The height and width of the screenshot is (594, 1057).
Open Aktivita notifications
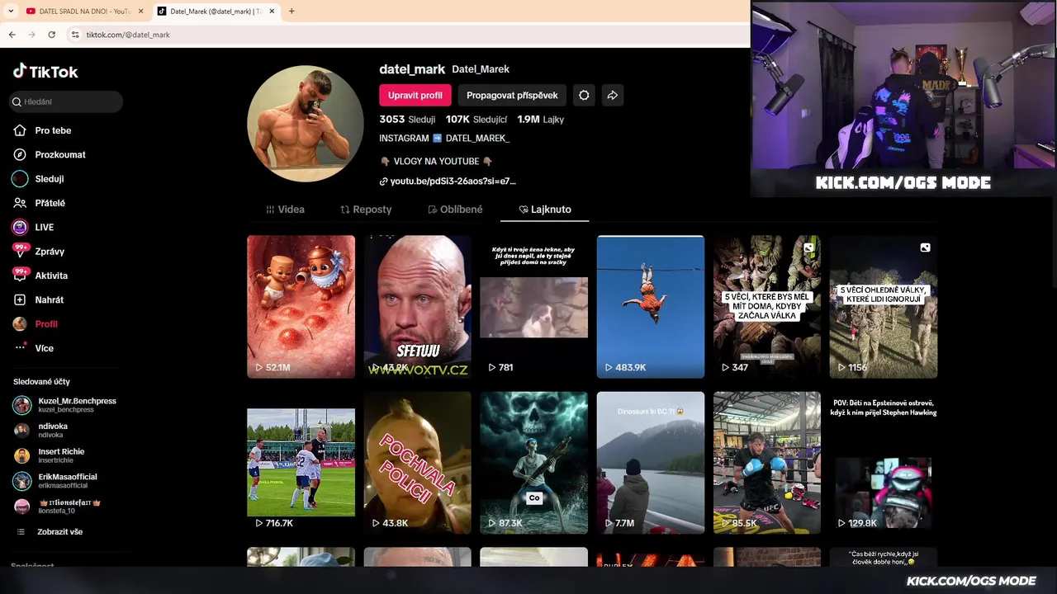click(x=40, y=276)
